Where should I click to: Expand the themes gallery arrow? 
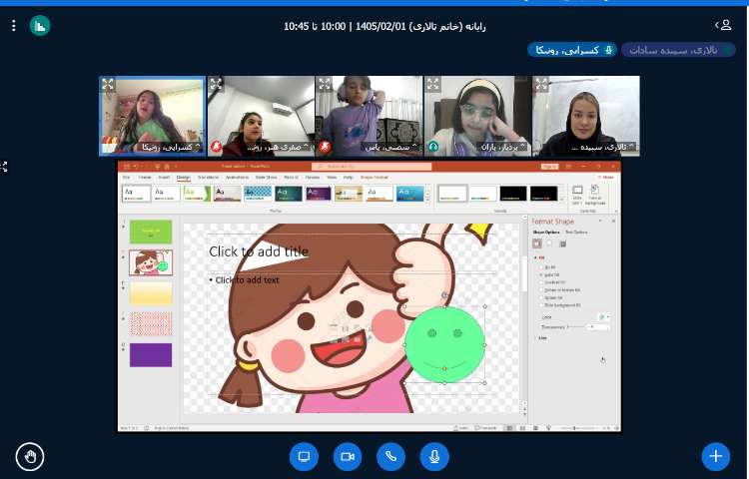(427, 199)
